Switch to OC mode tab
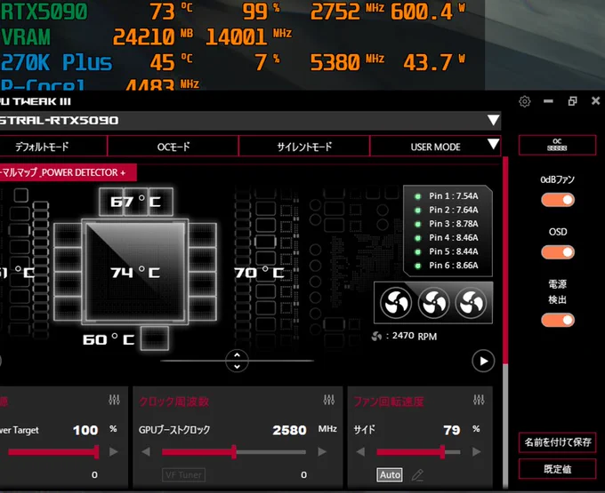 [173, 147]
